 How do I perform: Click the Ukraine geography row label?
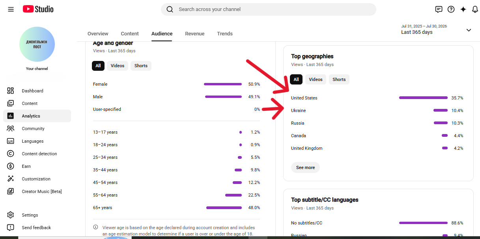point(298,110)
